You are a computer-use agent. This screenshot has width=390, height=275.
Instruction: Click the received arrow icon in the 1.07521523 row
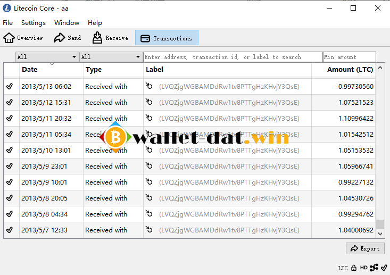pyautogui.click(x=149, y=102)
